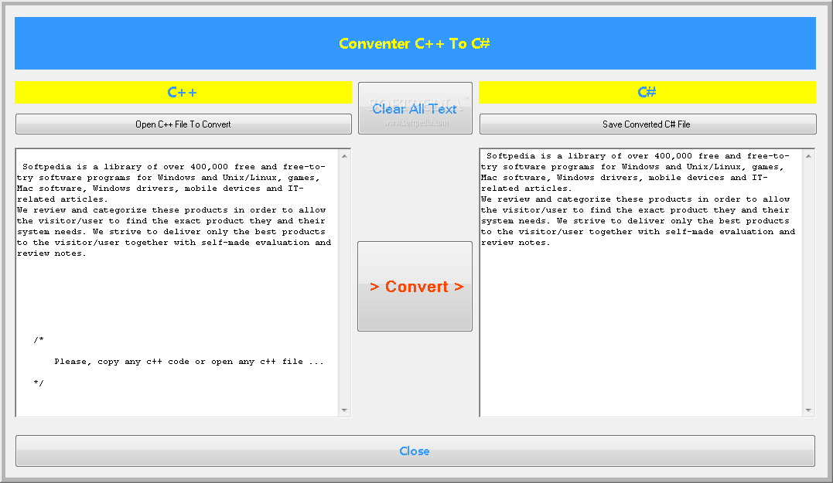Click scroll-down arrow in C# text box

808,410
